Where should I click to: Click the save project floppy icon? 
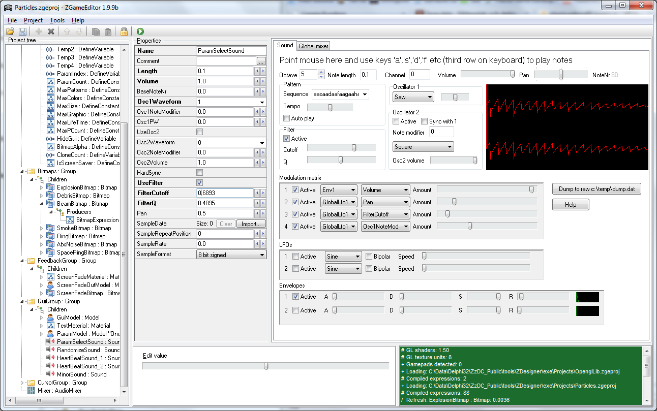pos(22,31)
